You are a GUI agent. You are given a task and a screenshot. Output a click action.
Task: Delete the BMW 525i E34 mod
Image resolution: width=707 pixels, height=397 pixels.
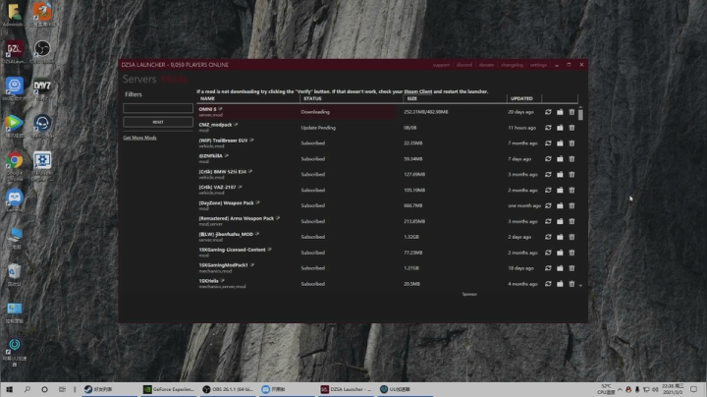(571, 174)
